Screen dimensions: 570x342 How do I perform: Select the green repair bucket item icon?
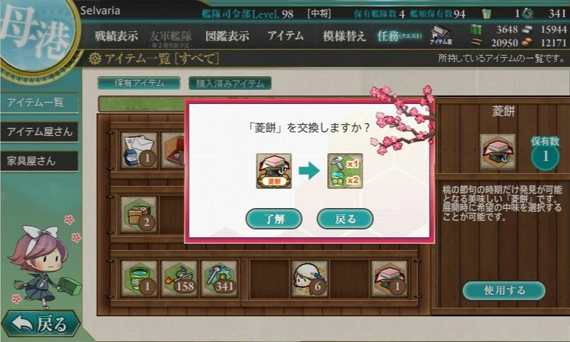[139, 279]
